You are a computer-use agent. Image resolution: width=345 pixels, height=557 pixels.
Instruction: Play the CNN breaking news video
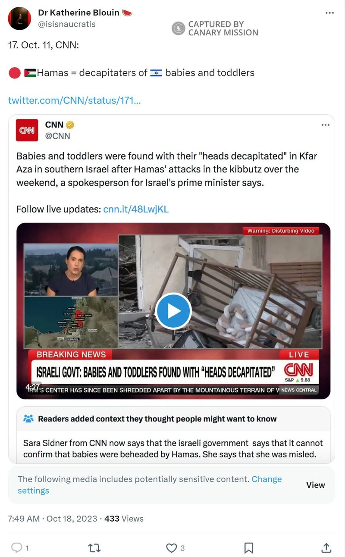173,311
